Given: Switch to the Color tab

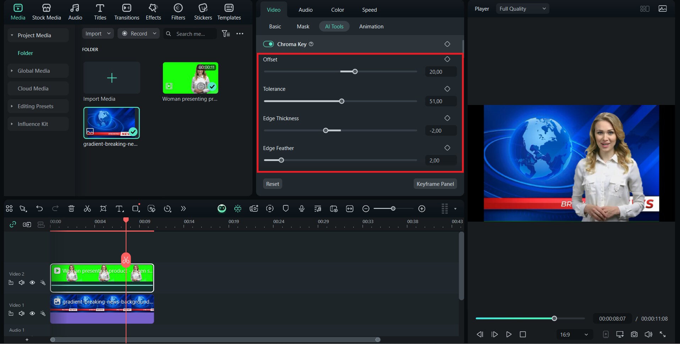Looking at the screenshot, I should pyautogui.click(x=337, y=10).
